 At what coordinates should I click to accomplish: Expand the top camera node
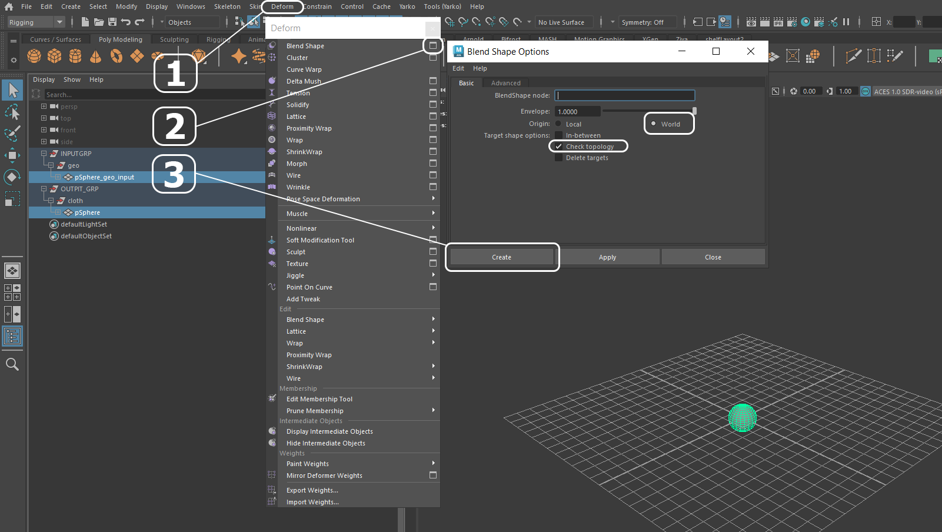[x=44, y=118]
